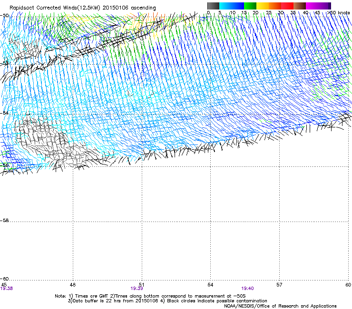Click the yellow 20-25 knots legend color
Screen dimensions: 352x309
pyautogui.click(x=263, y=6)
